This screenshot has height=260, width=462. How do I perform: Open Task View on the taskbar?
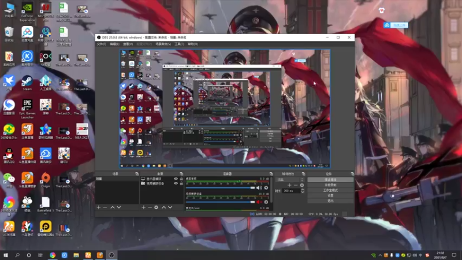[40, 255]
